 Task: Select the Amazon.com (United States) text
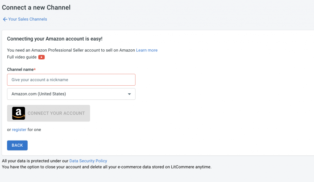tap(39, 94)
